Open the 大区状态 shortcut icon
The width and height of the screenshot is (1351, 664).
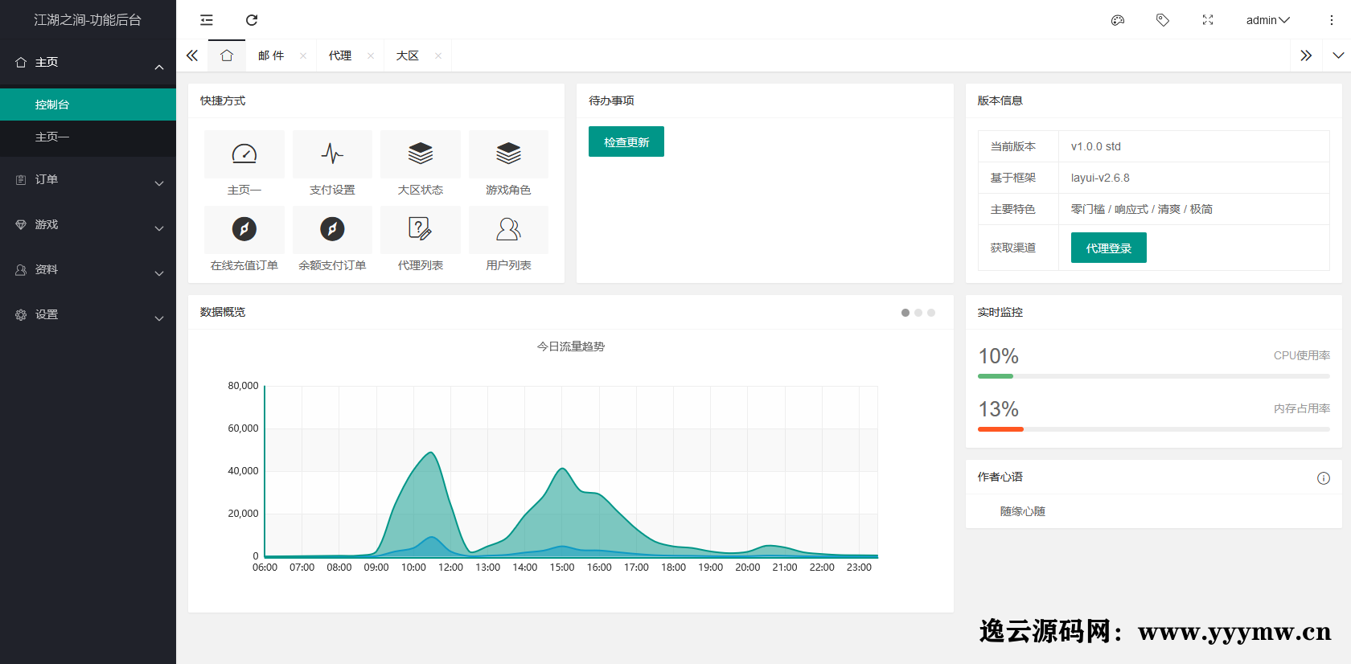pyautogui.click(x=421, y=154)
